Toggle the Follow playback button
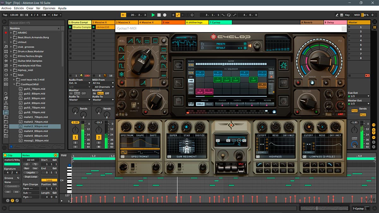The image size is (379, 213). (x=124, y=15)
